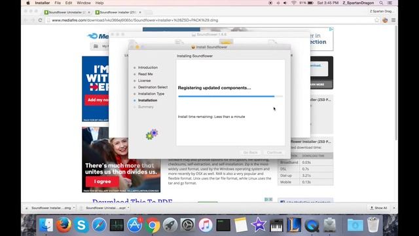Click Go Back in the installer
This screenshot has width=419, height=236.
[x=250, y=153]
